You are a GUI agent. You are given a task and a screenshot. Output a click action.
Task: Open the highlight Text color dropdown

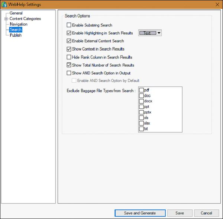pyautogui.click(x=159, y=33)
